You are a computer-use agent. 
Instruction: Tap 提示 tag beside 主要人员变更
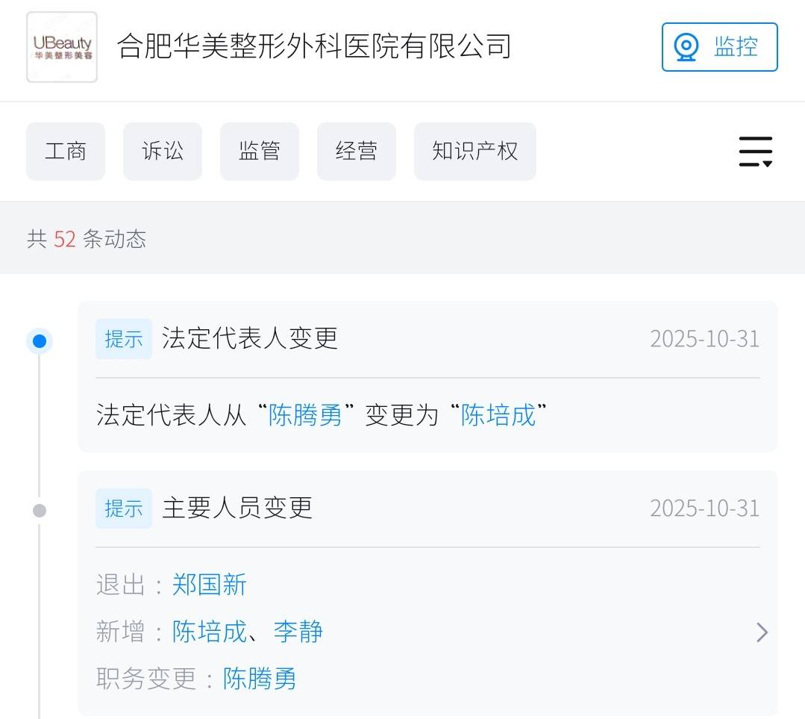point(124,508)
